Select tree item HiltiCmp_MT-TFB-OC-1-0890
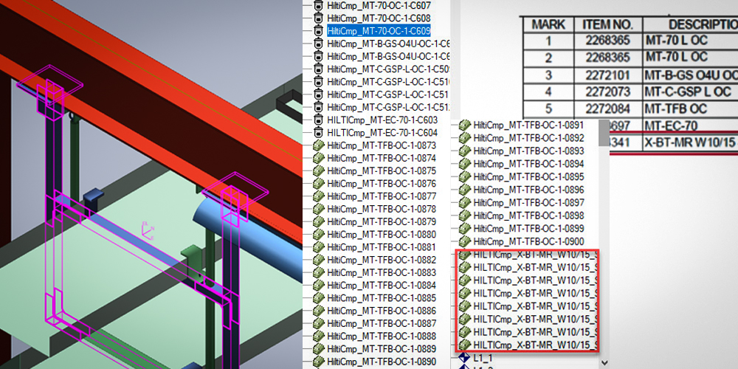 pos(382,362)
